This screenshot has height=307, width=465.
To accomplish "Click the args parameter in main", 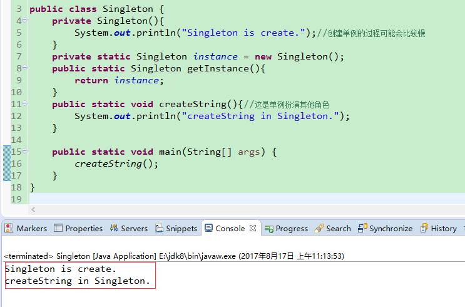I will point(249,152).
